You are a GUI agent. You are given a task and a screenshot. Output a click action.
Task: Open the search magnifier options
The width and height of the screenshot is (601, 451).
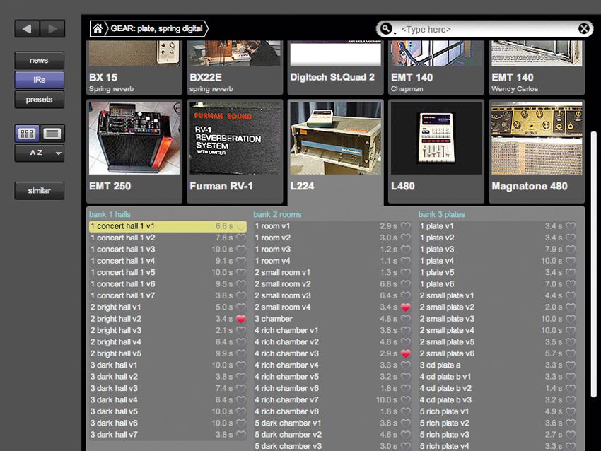387,29
